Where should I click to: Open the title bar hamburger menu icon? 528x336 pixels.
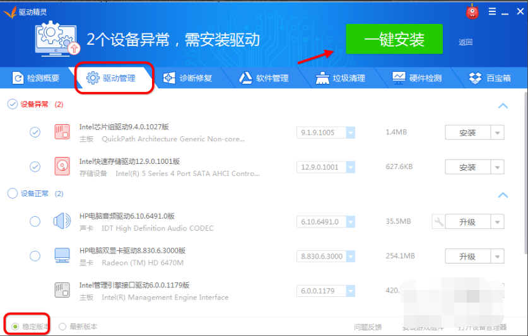pyautogui.click(x=492, y=11)
